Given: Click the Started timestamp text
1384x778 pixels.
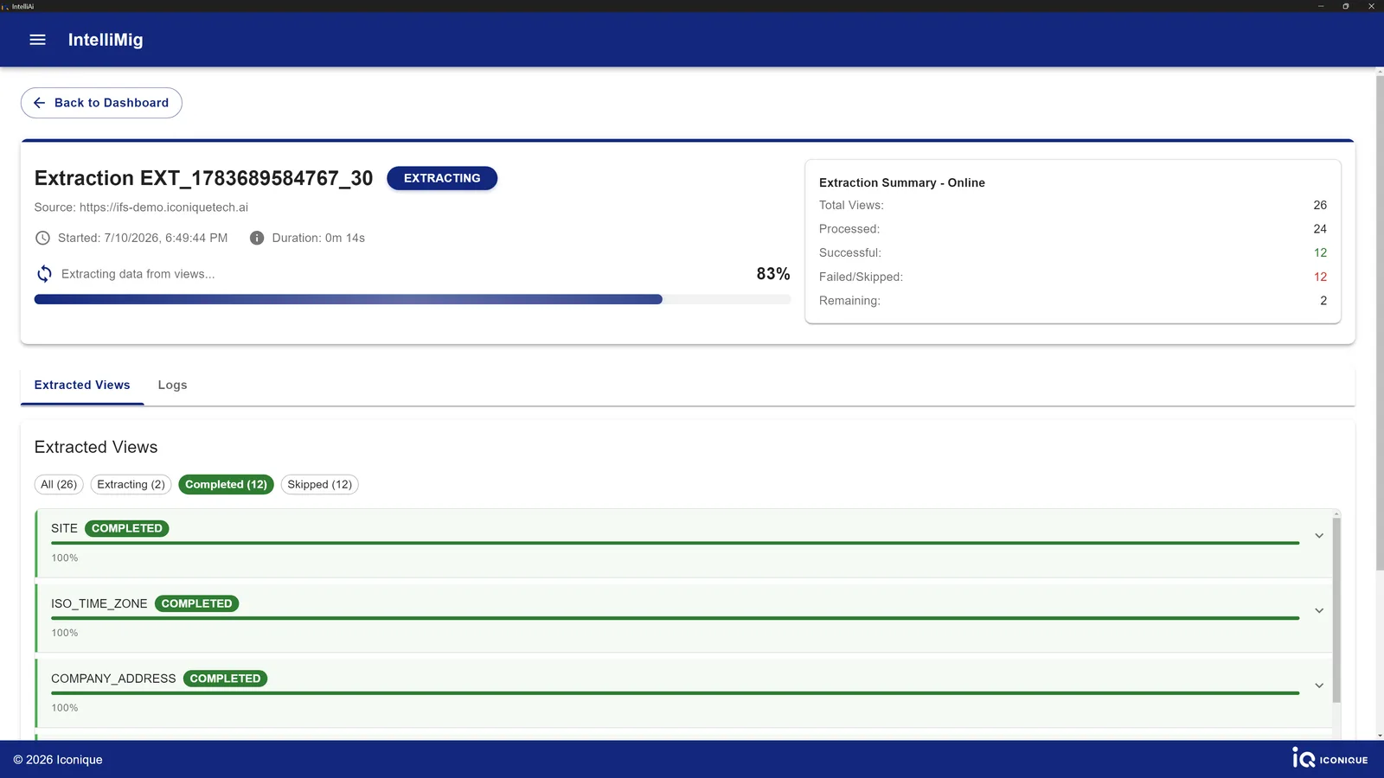Looking at the screenshot, I should 143,238.
